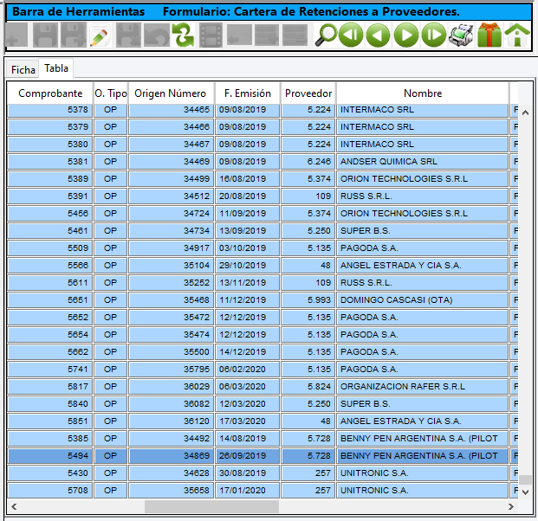Select comprobante 5708 cell

tap(50, 491)
